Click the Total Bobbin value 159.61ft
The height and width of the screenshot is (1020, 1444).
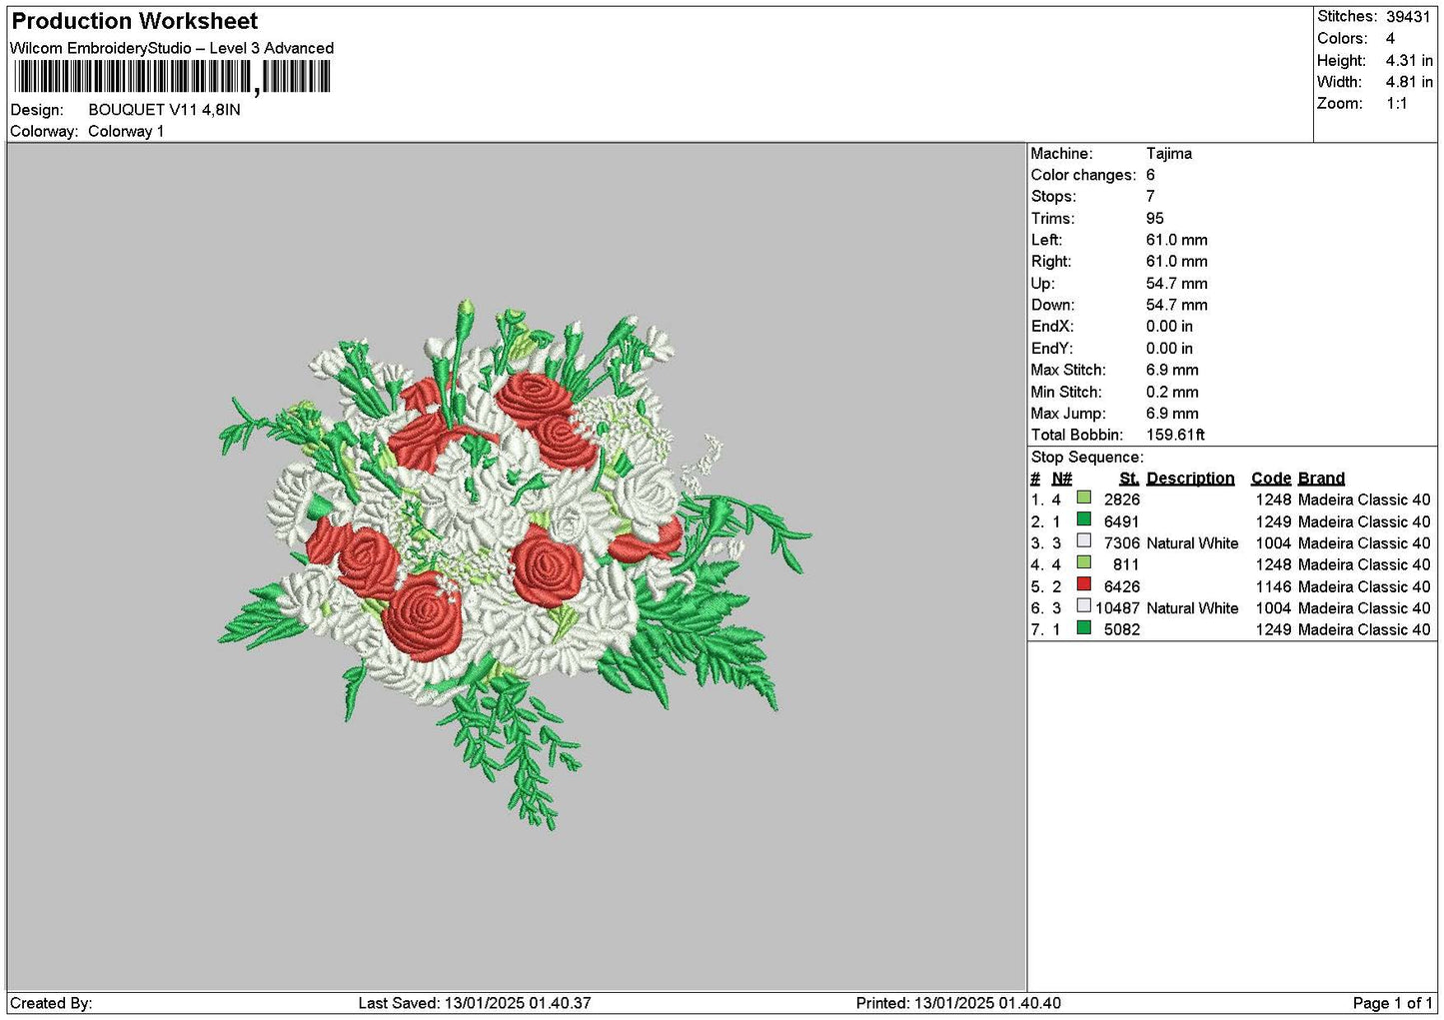click(1175, 436)
